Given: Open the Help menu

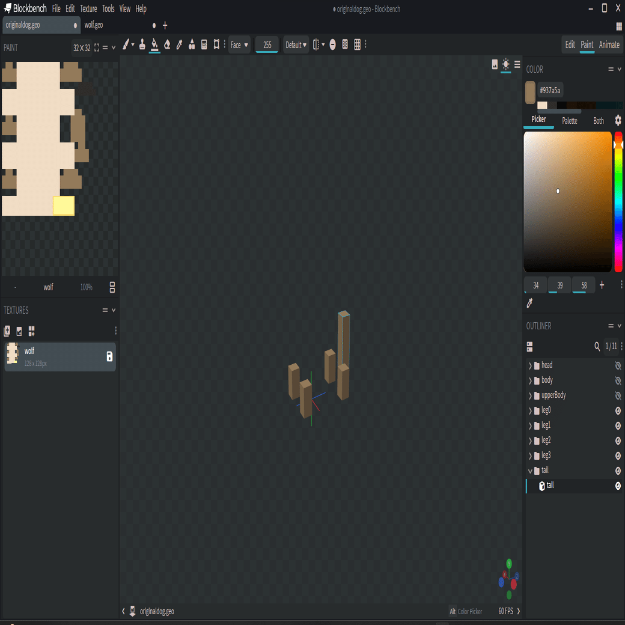Looking at the screenshot, I should click(x=141, y=8).
